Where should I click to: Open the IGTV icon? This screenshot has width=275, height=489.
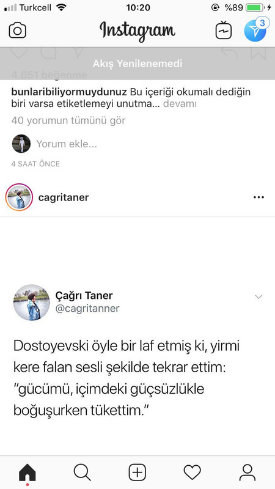tap(224, 30)
